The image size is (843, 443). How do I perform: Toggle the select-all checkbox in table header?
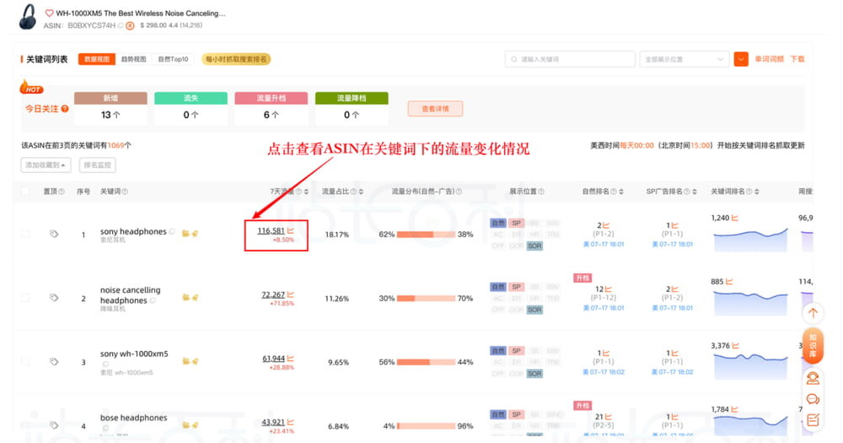25,192
